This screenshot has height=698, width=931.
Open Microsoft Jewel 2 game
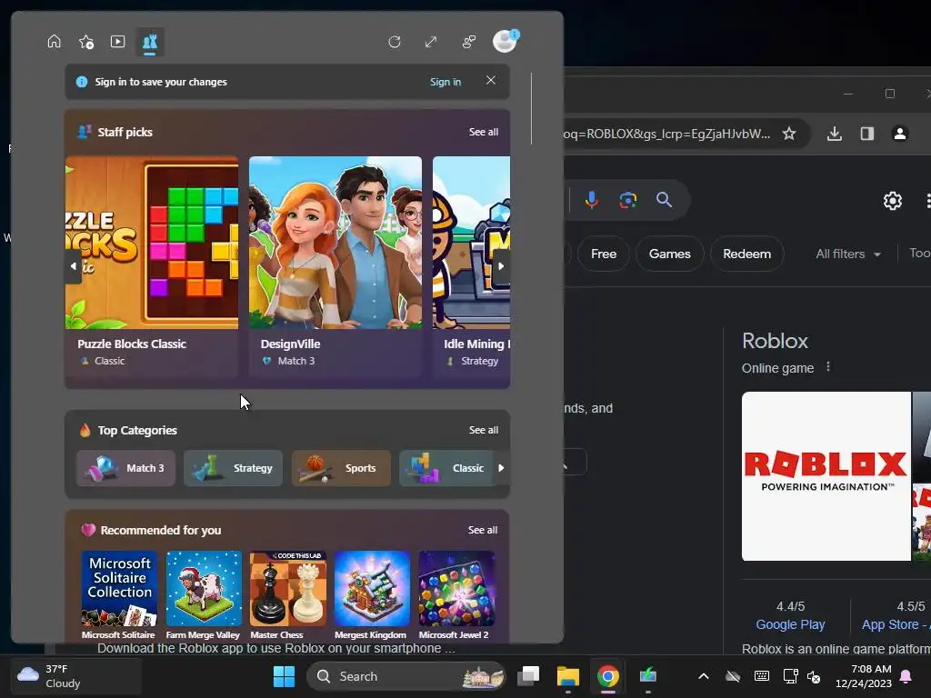[456, 595]
